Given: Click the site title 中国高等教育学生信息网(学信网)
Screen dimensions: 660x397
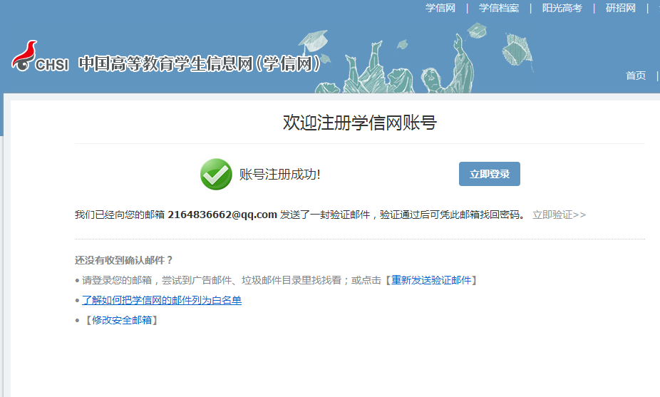Looking at the screenshot, I should pos(200,64).
